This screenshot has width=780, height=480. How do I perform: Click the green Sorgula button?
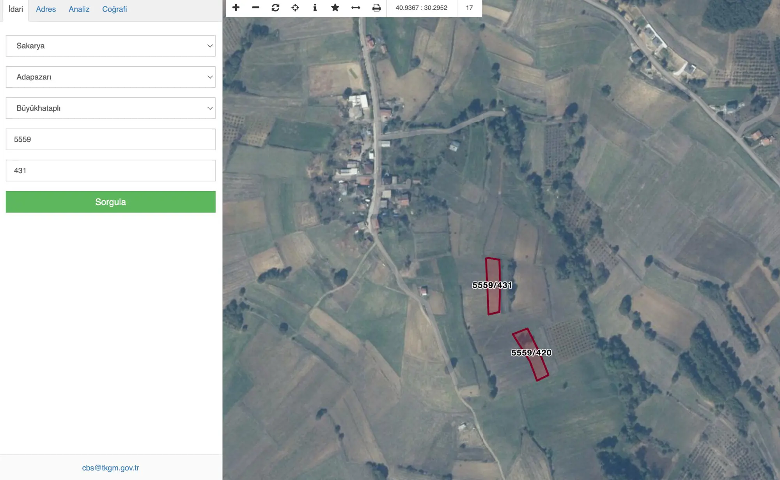(x=110, y=202)
